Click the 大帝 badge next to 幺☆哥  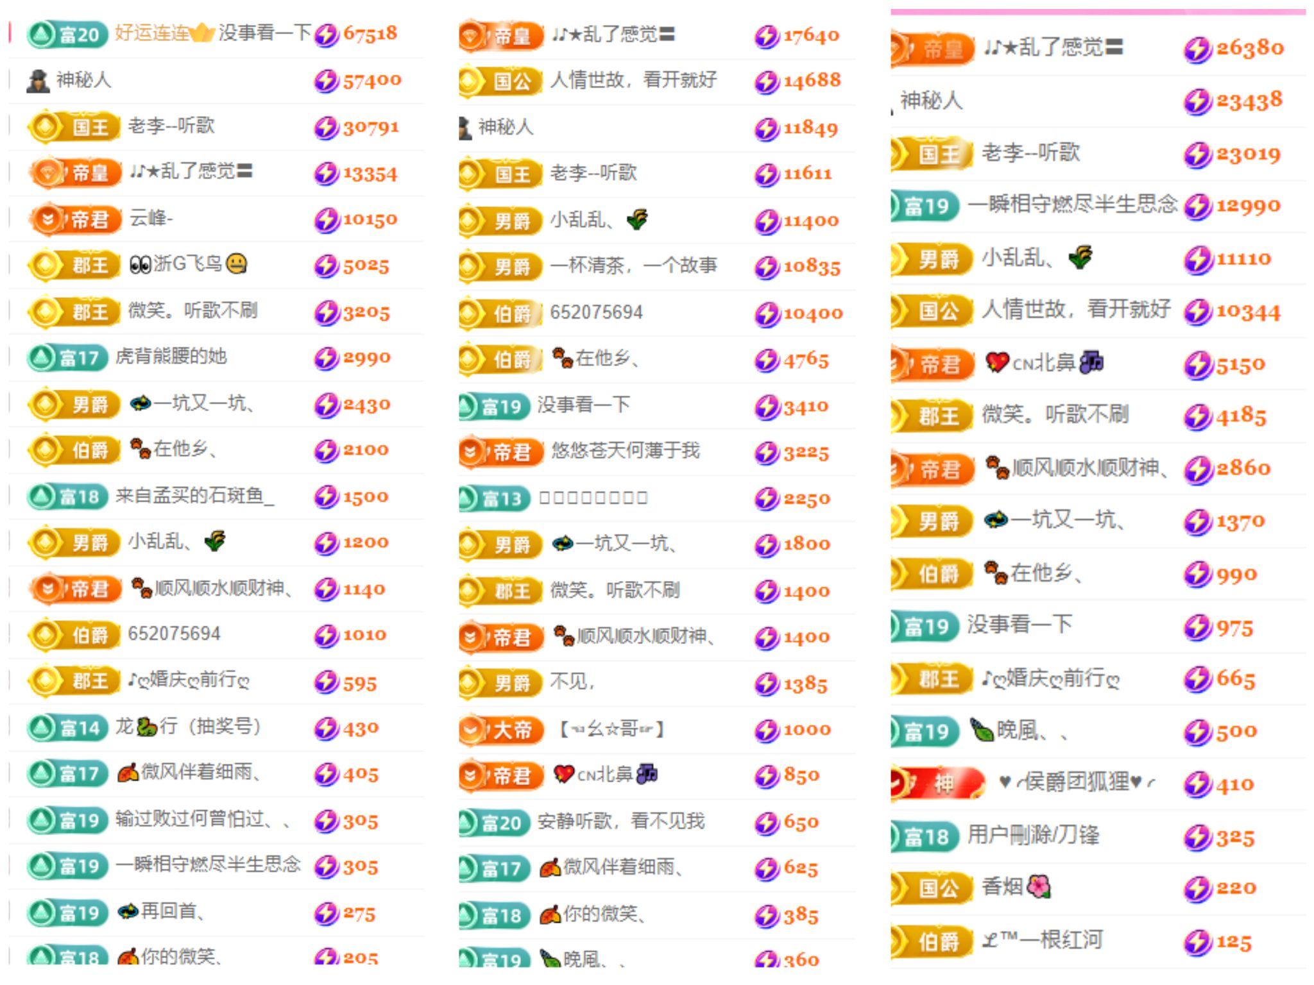pyautogui.click(x=501, y=729)
